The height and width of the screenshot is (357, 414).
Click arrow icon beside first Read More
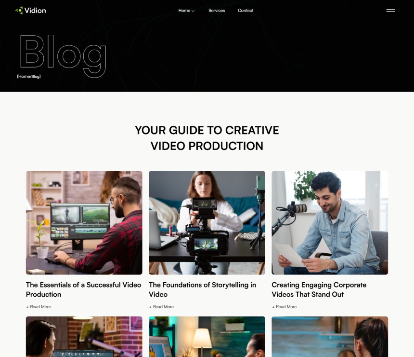pos(27,307)
